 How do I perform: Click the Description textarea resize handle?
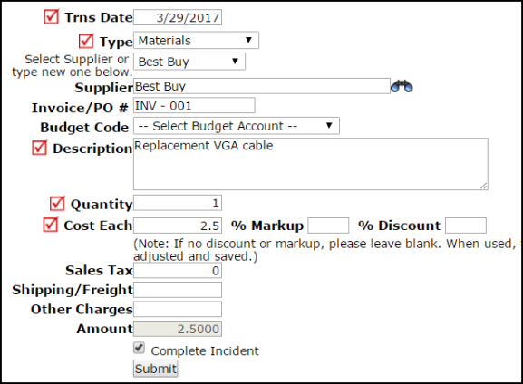[484, 186]
